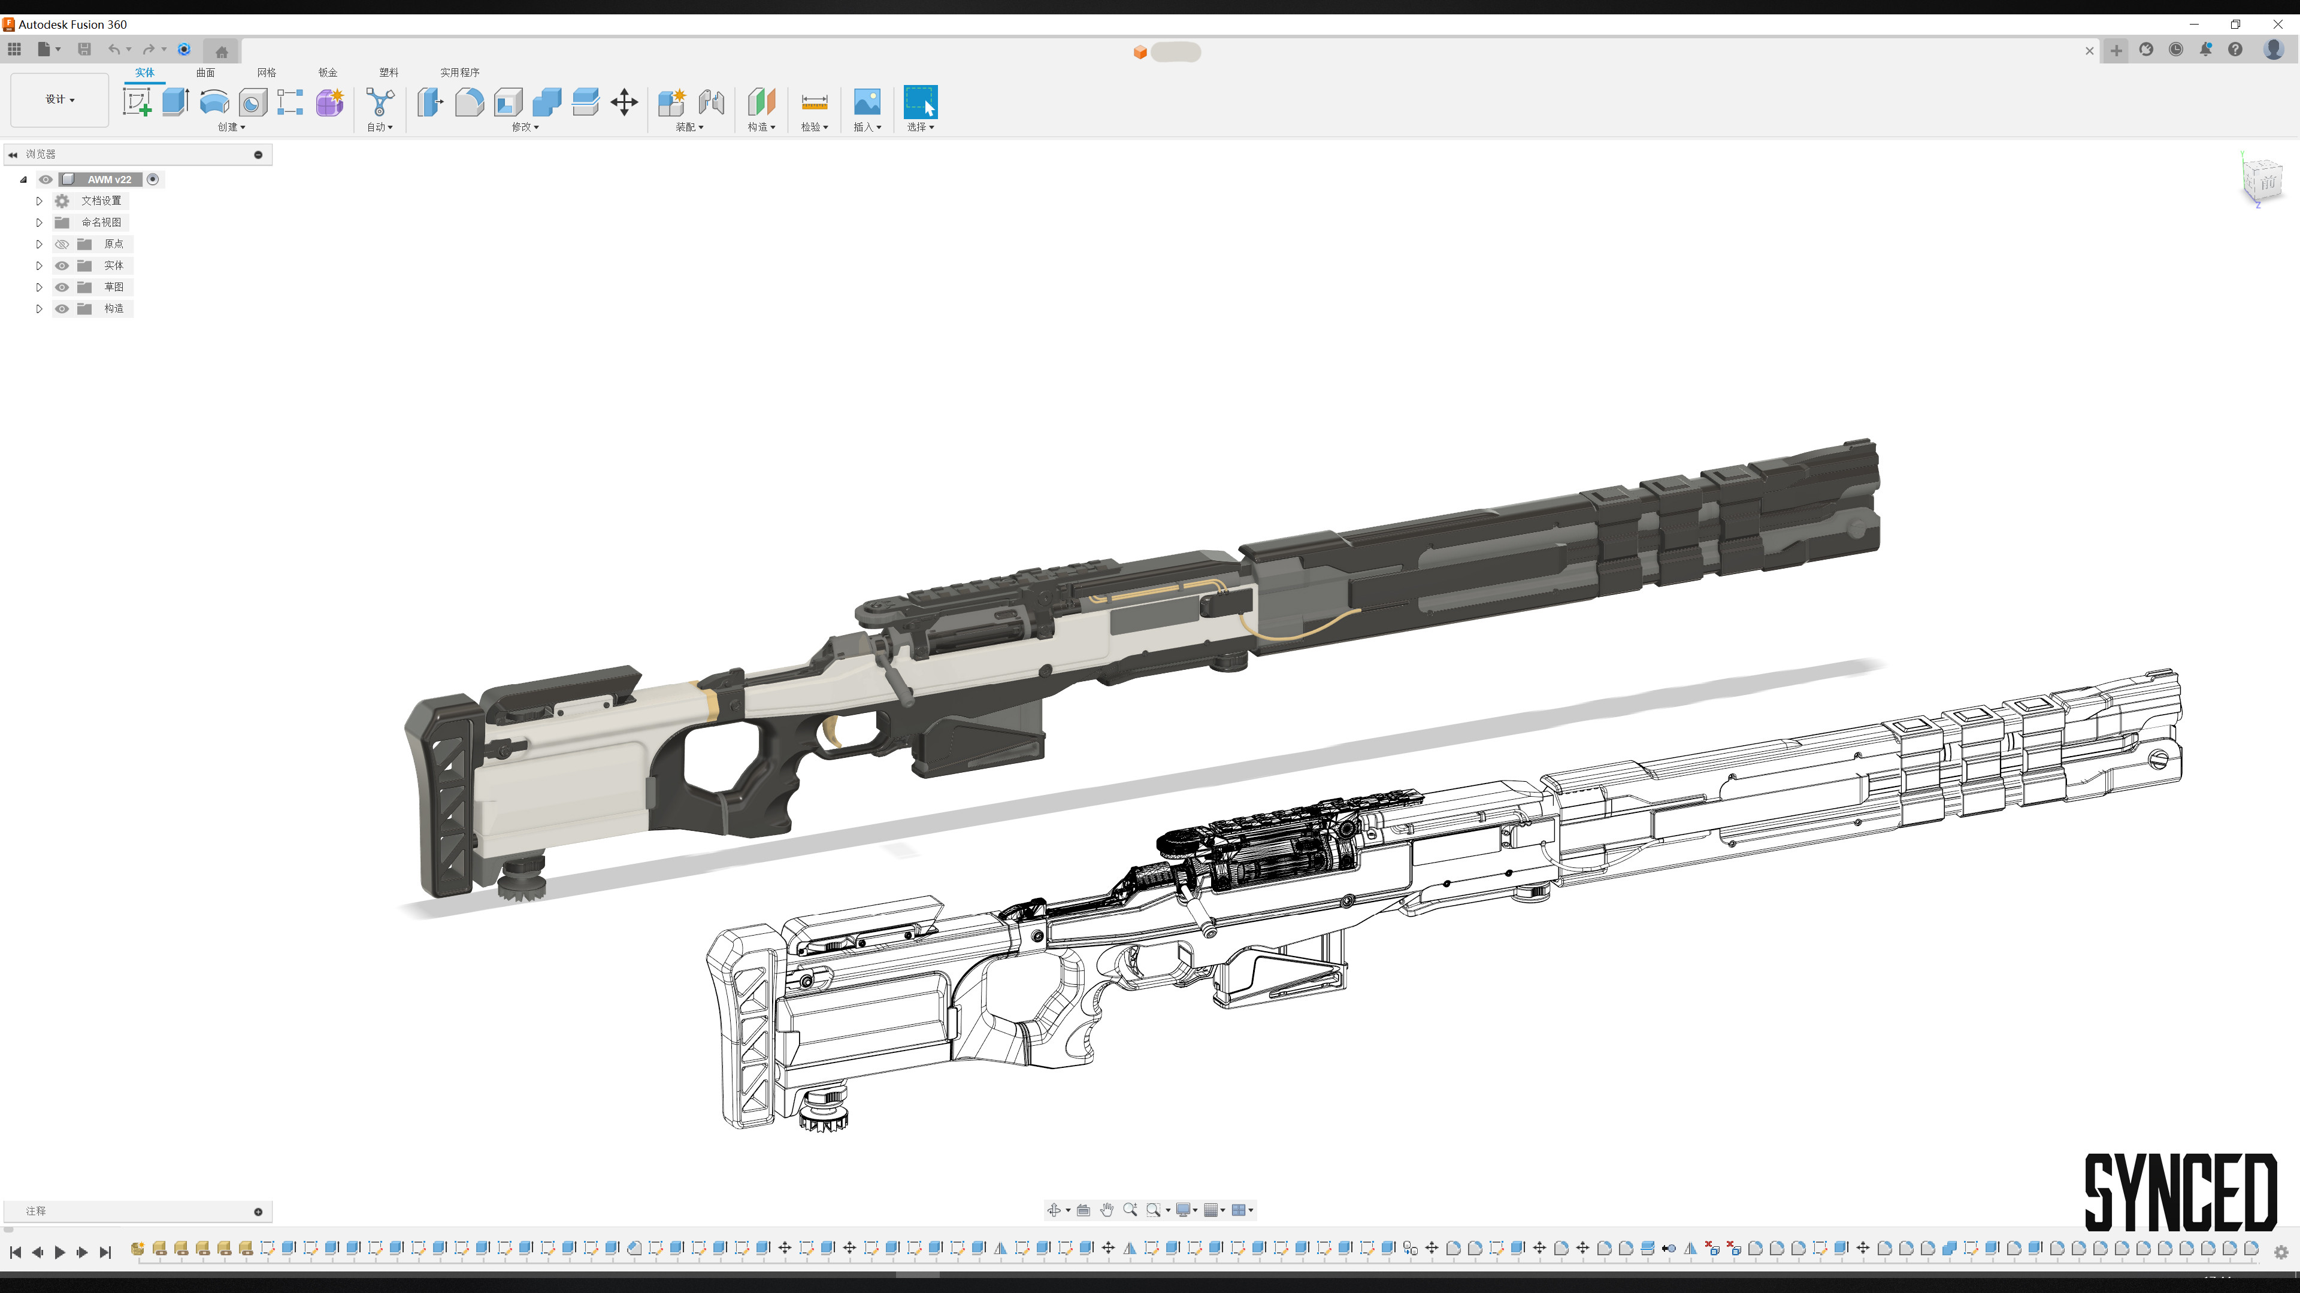Expand the 文档设置 tree node

pyautogui.click(x=40, y=201)
